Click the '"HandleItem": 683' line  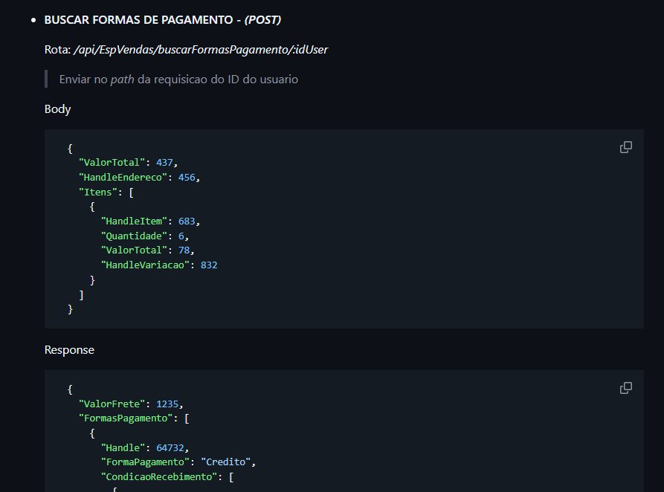coord(150,221)
